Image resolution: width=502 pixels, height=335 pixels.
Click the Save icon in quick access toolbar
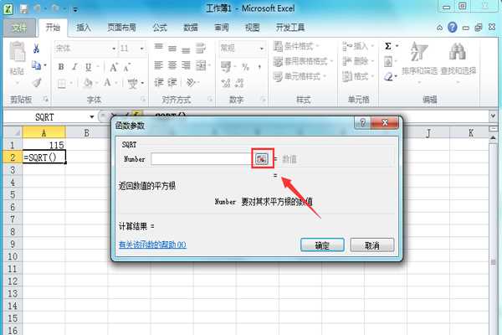(x=24, y=8)
